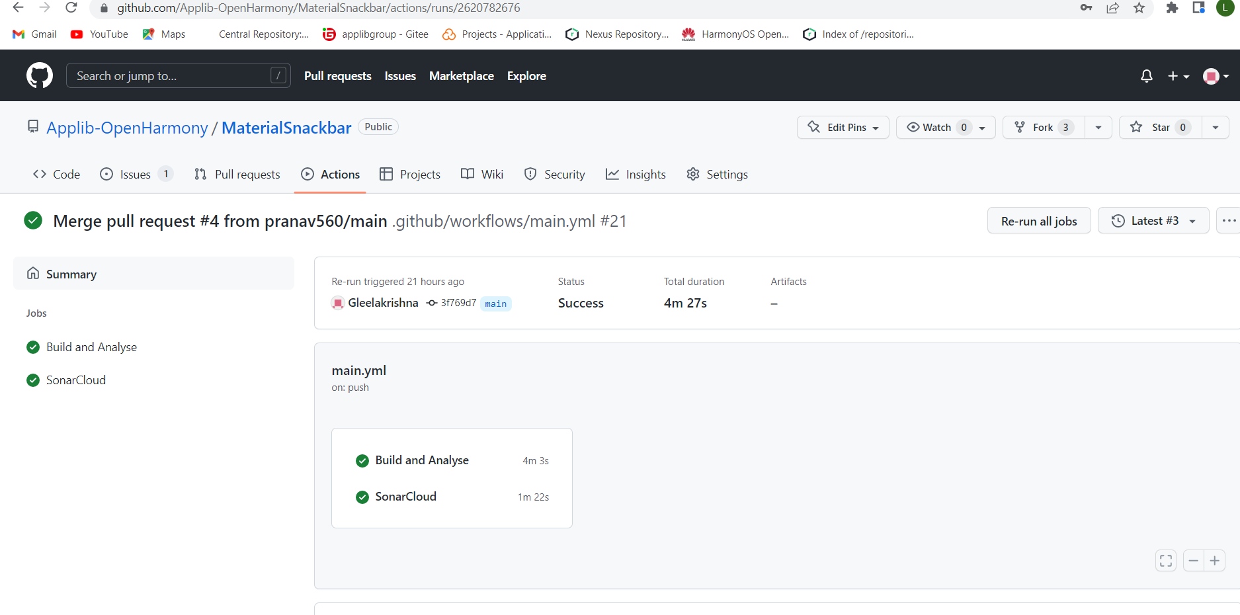Open the Edit Pins dropdown
The width and height of the screenshot is (1240, 615).
843,128
